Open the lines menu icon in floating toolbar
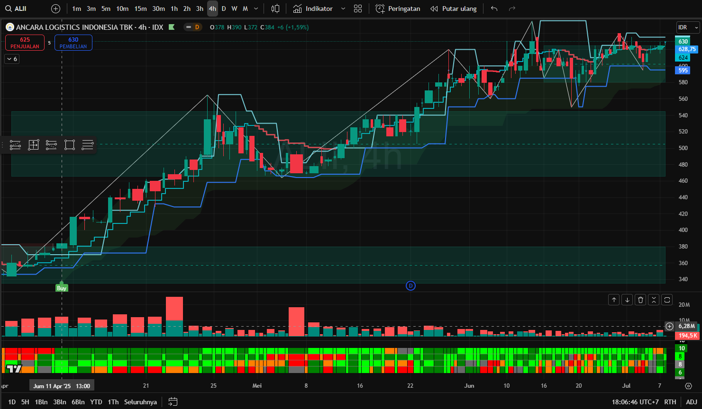Image resolution: width=702 pixels, height=409 pixels. pos(88,145)
